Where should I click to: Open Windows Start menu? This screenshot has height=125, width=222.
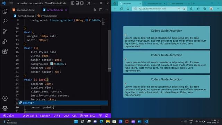(x=76, y=122)
